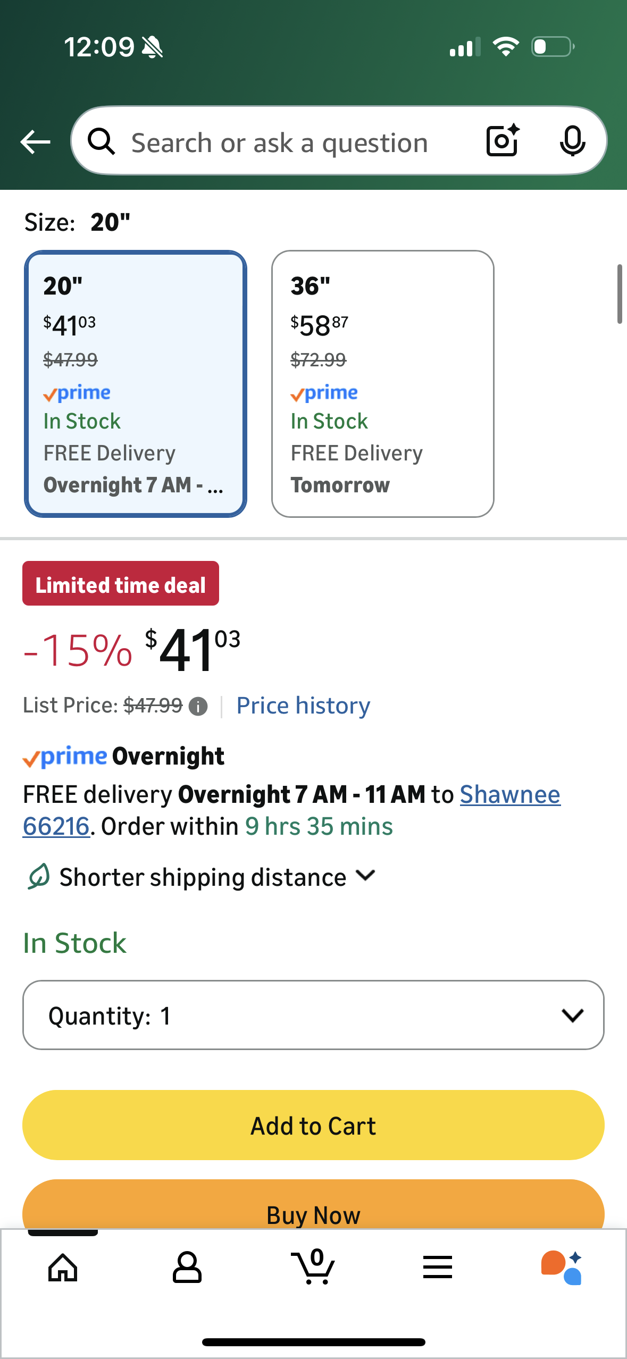Open the Price history link

(x=303, y=706)
